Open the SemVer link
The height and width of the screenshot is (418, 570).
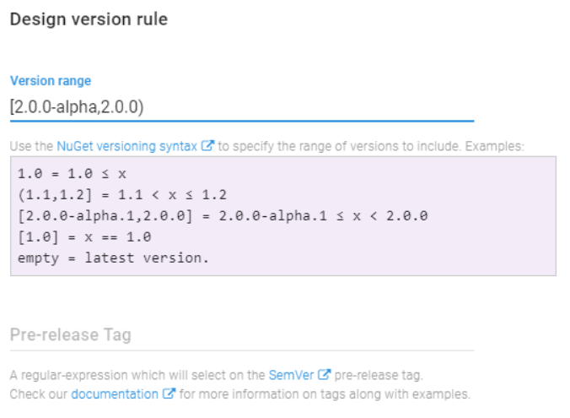coord(291,375)
